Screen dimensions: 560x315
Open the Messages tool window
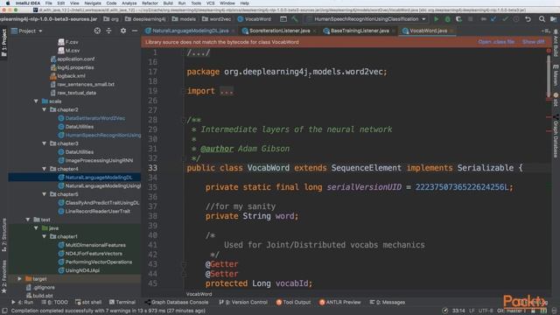click(x=387, y=302)
